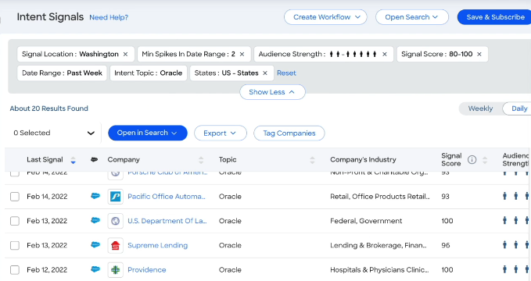This screenshot has height=281, width=531.
Task: Open the Need Help? link
Action: click(109, 17)
